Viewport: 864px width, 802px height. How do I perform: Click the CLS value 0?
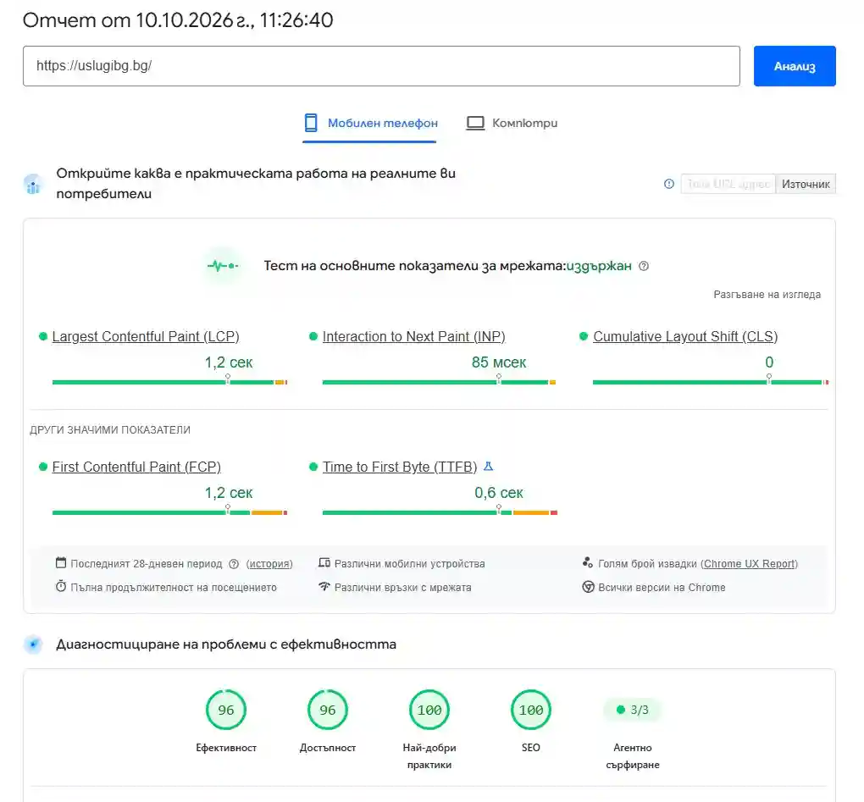point(769,362)
